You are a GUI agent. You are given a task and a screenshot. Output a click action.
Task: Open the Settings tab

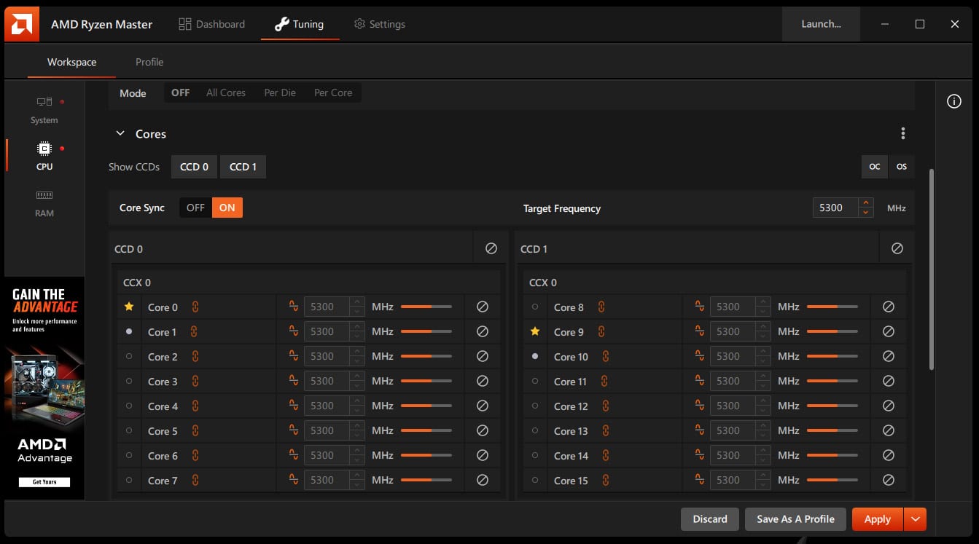click(379, 24)
